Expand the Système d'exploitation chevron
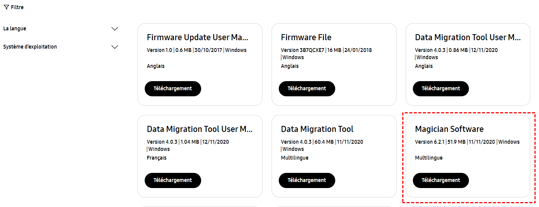 point(115,47)
